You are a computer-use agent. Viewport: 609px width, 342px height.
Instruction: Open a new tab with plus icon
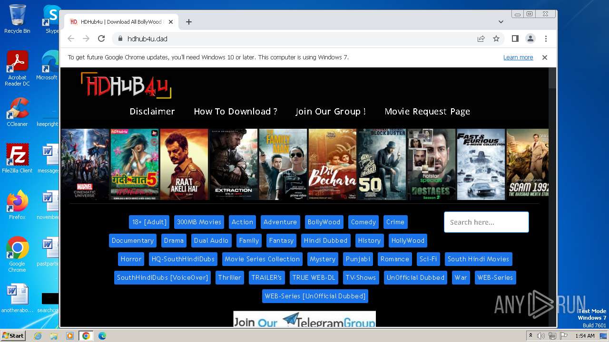pos(189,22)
